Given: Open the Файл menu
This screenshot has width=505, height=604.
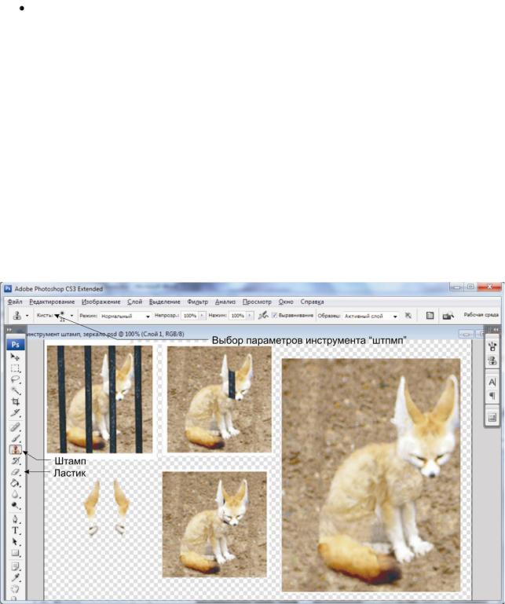Looking at the screenshot, I should (x=15, y=302).
